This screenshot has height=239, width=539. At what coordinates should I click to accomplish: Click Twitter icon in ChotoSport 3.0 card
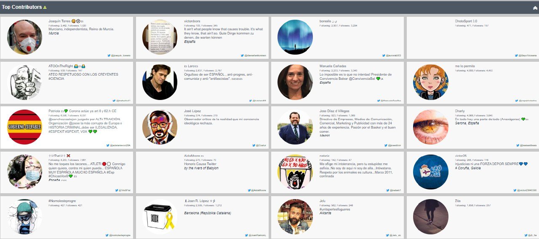coord(517,55)
